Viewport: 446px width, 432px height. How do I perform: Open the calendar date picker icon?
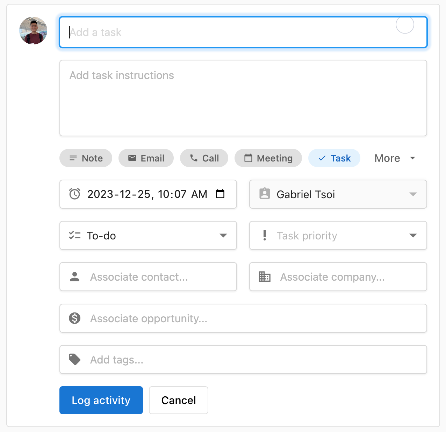pyautogui.click(x=221, y=194)
